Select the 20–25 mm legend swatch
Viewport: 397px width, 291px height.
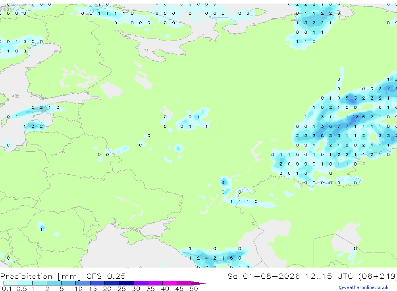pyautogui.click(x=112, y=283)
